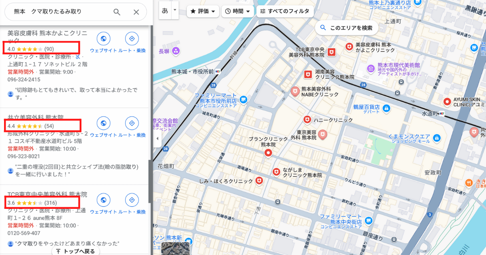
Task: Click the TCB東京中央美容外科 map marker
Action: click(332, 51)
